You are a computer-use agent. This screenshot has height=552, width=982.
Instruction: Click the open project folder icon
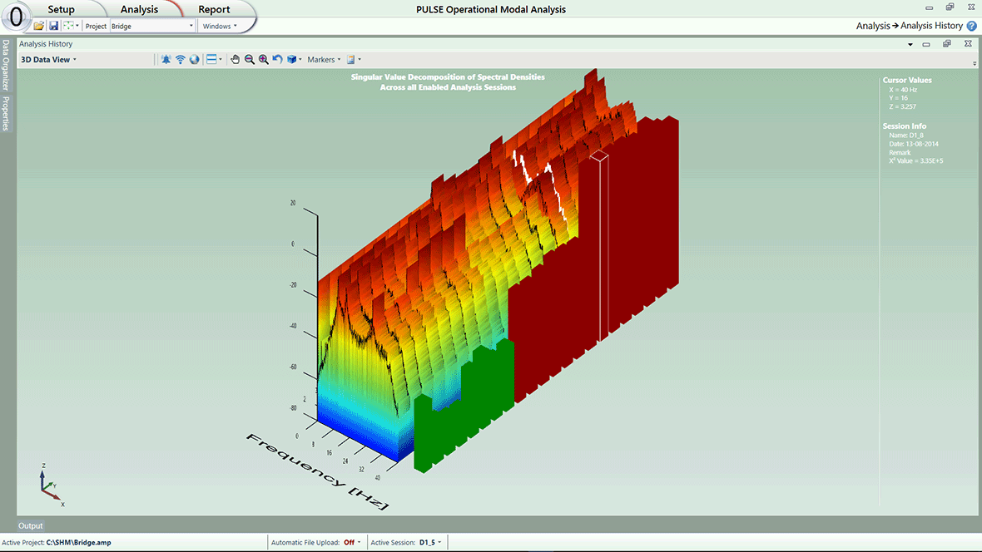pyautogui.click(x=39, y=26)
